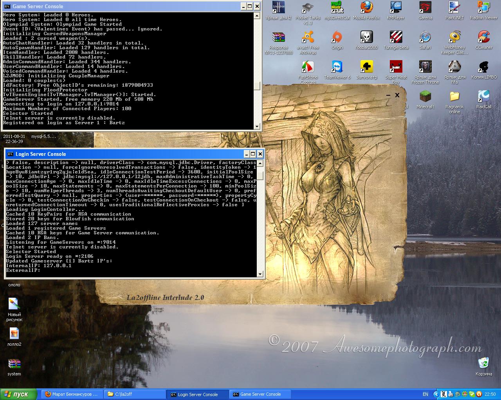Click Login Server Console scrollbar down arrow
This screenshot has height=400, width=501.
(260, 274)
